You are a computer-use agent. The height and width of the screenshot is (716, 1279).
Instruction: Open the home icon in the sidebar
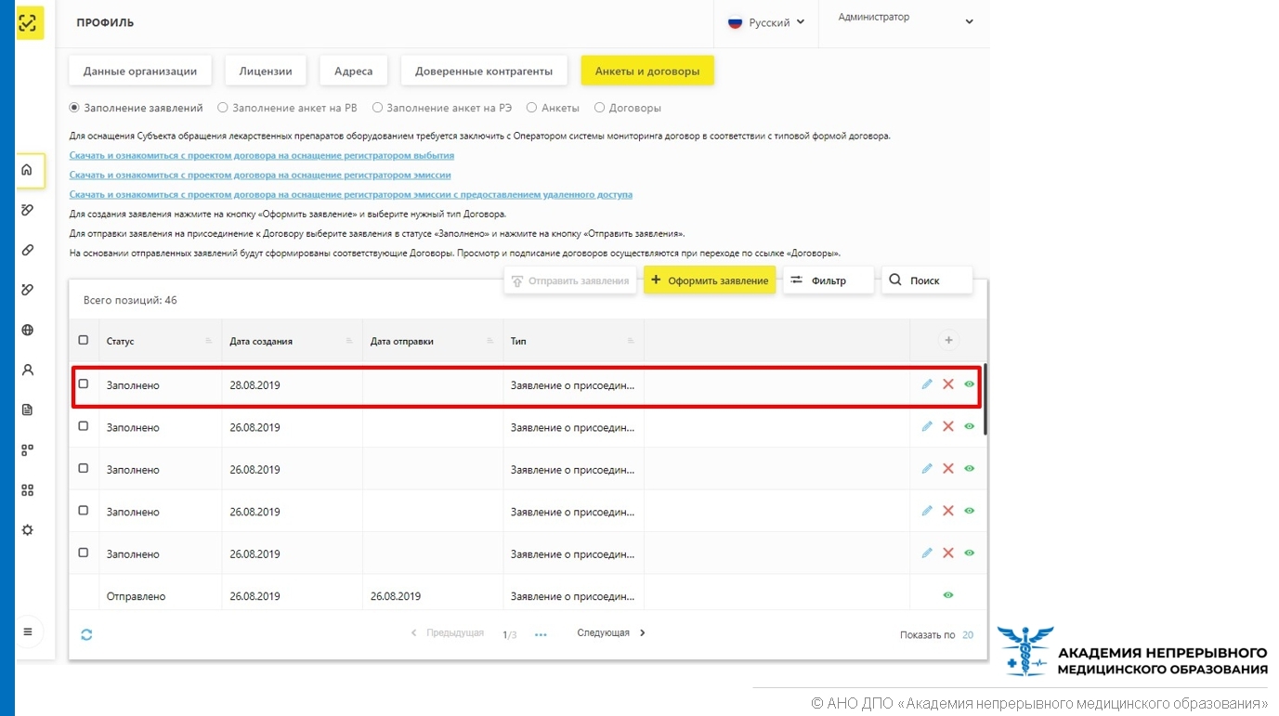28,170
